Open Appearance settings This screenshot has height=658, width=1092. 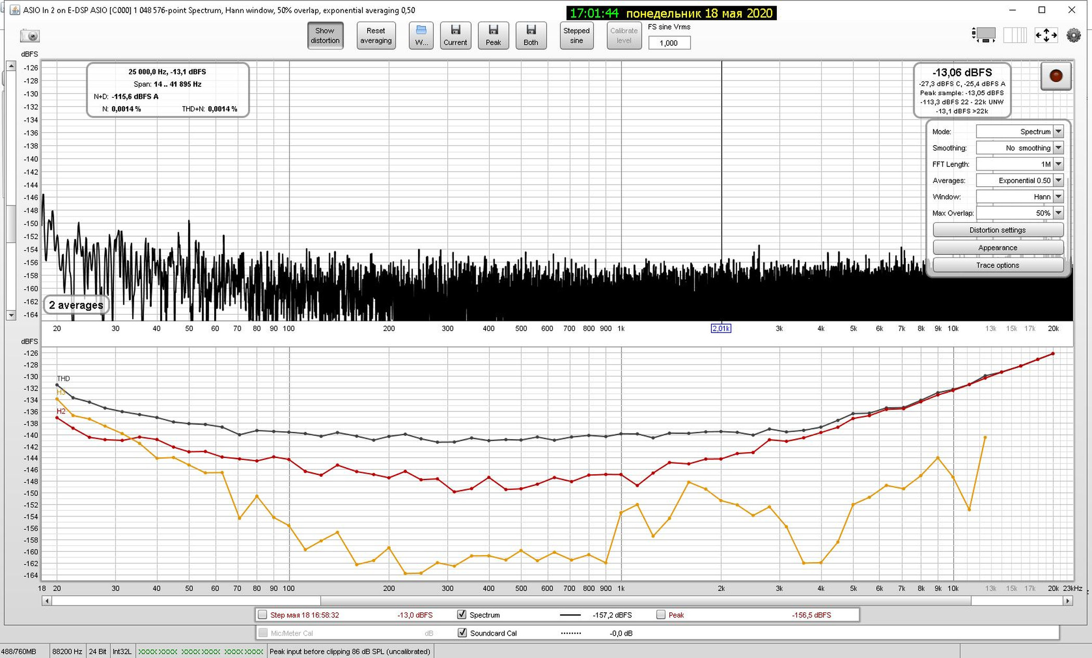click(998, 248)
